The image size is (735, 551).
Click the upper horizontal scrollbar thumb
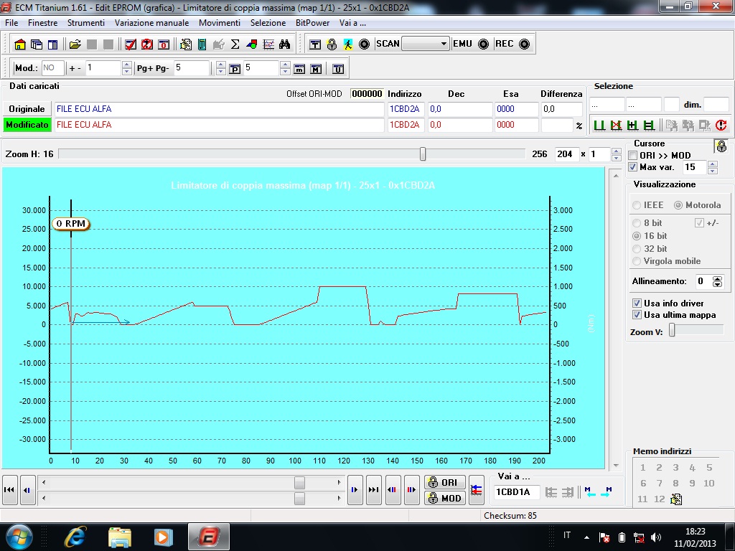(299, 483)
